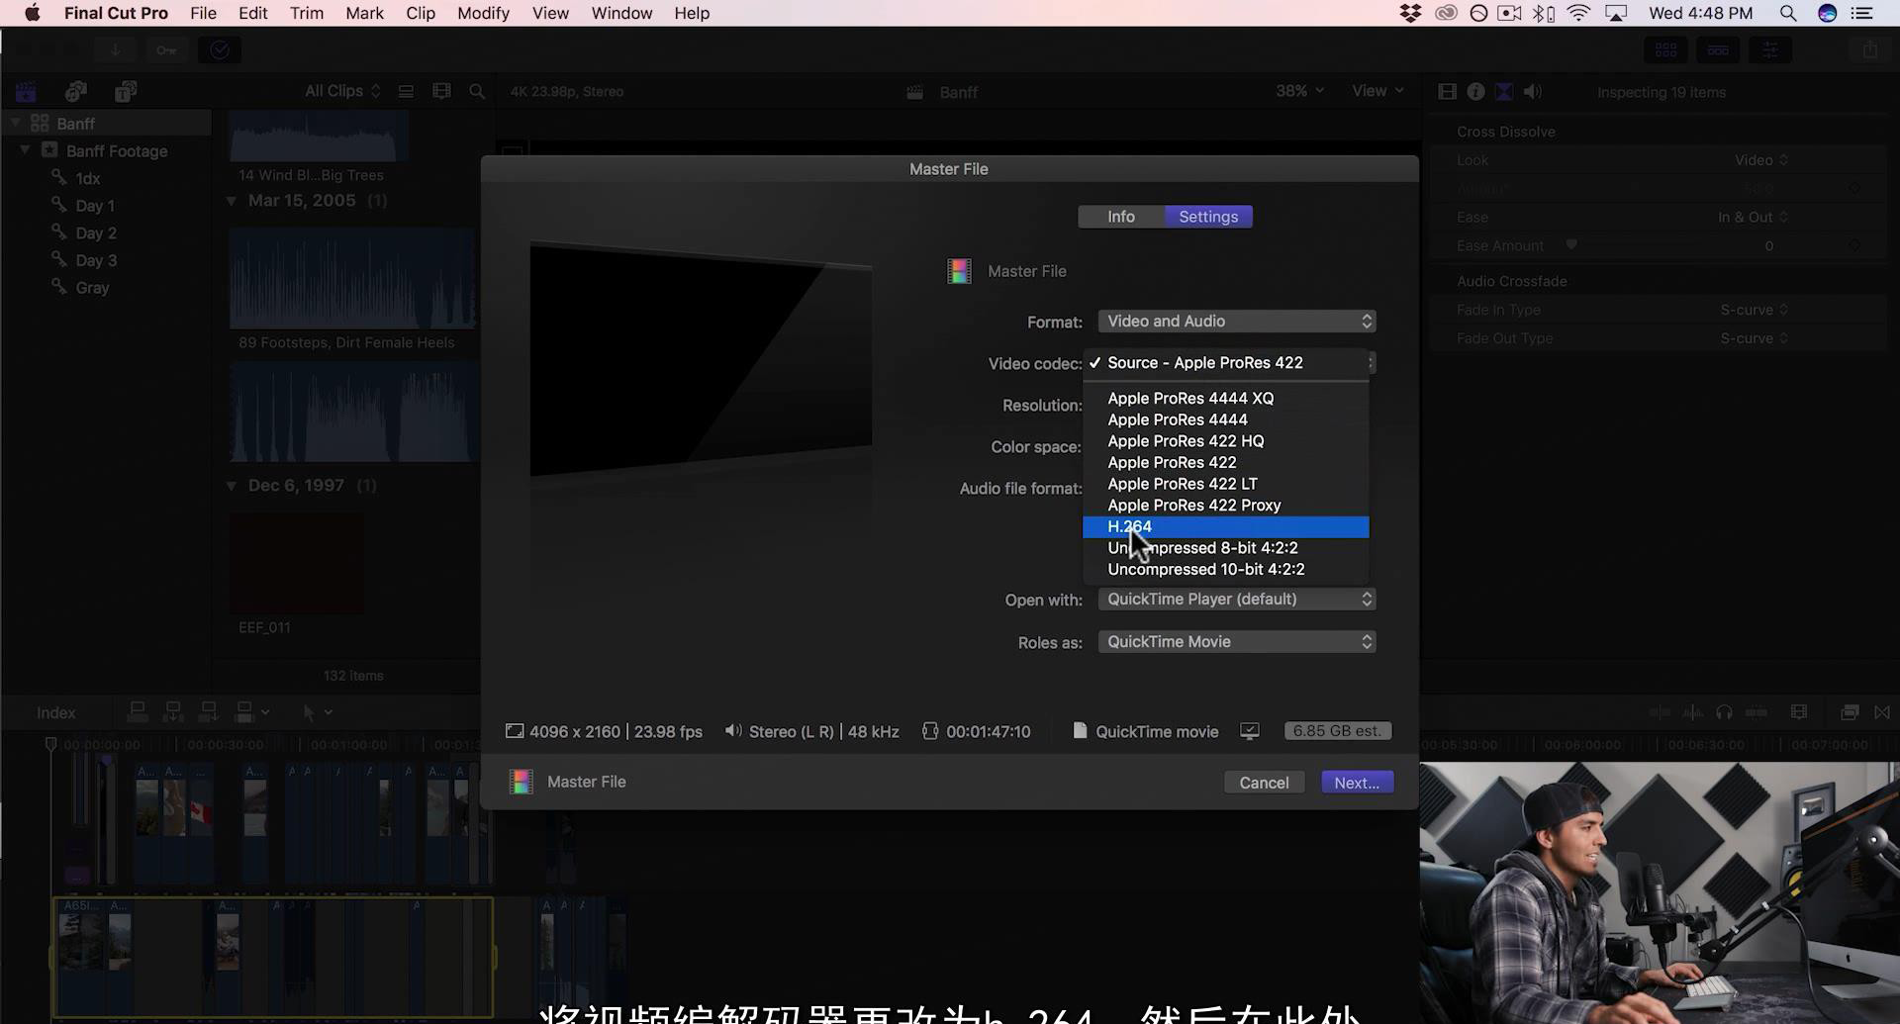Switch to the Settings tab
The width and height of the screenshot is (1900, 1024).
[x=1208, y=217]
